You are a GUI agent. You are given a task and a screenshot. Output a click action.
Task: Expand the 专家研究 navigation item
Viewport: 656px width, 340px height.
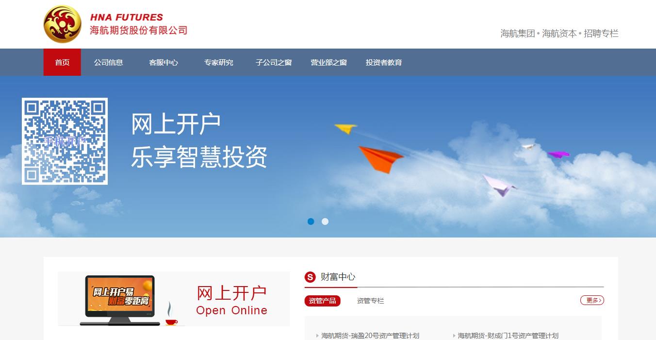219,62
